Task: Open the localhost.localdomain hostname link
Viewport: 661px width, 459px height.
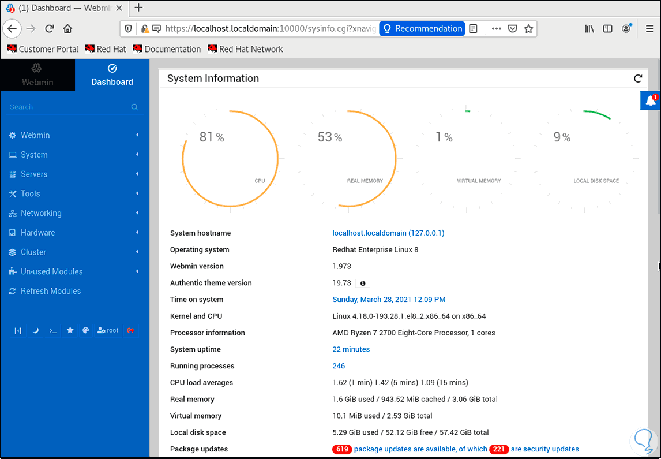Action: [x=388, y=233]
